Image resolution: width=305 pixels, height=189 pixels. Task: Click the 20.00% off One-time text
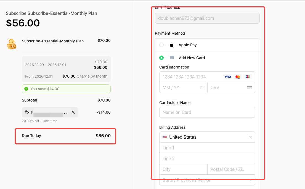pyautogui.click(x=39, y=121)
